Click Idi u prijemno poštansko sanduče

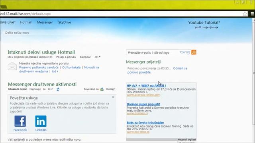pos(30,57)
